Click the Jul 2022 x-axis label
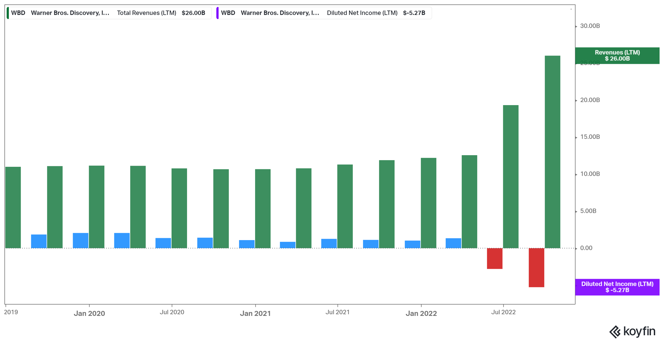 (x=503, y=312)
